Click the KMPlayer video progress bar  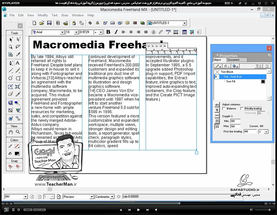click(138, 204)
